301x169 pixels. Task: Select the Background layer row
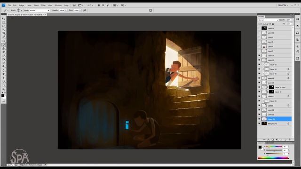(x=275, y=123)
